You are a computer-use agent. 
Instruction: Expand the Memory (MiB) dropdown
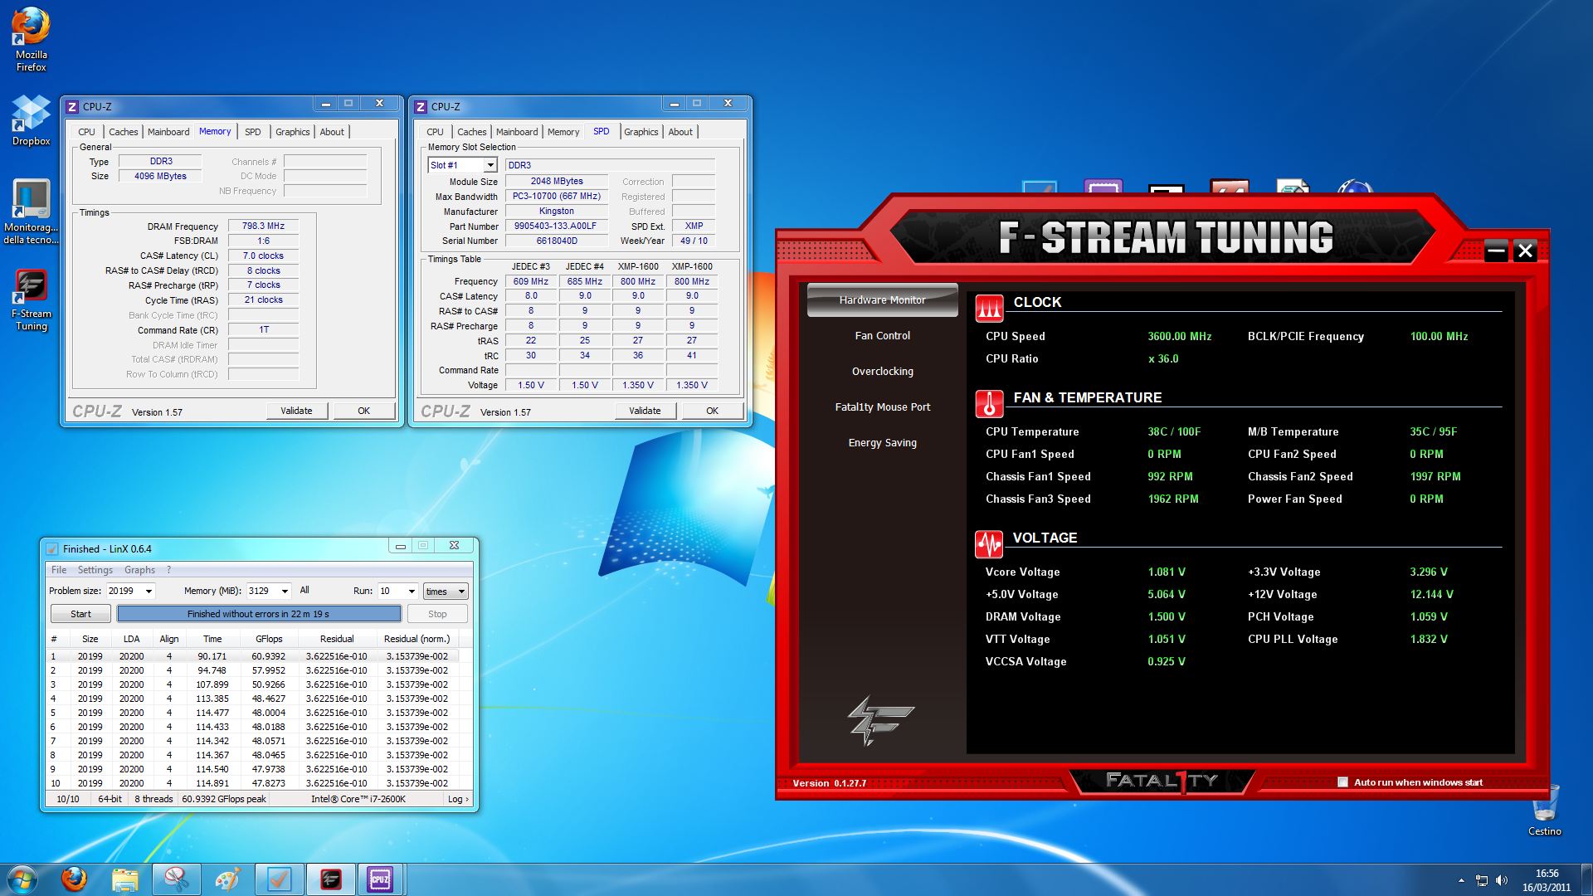[285, 591]
